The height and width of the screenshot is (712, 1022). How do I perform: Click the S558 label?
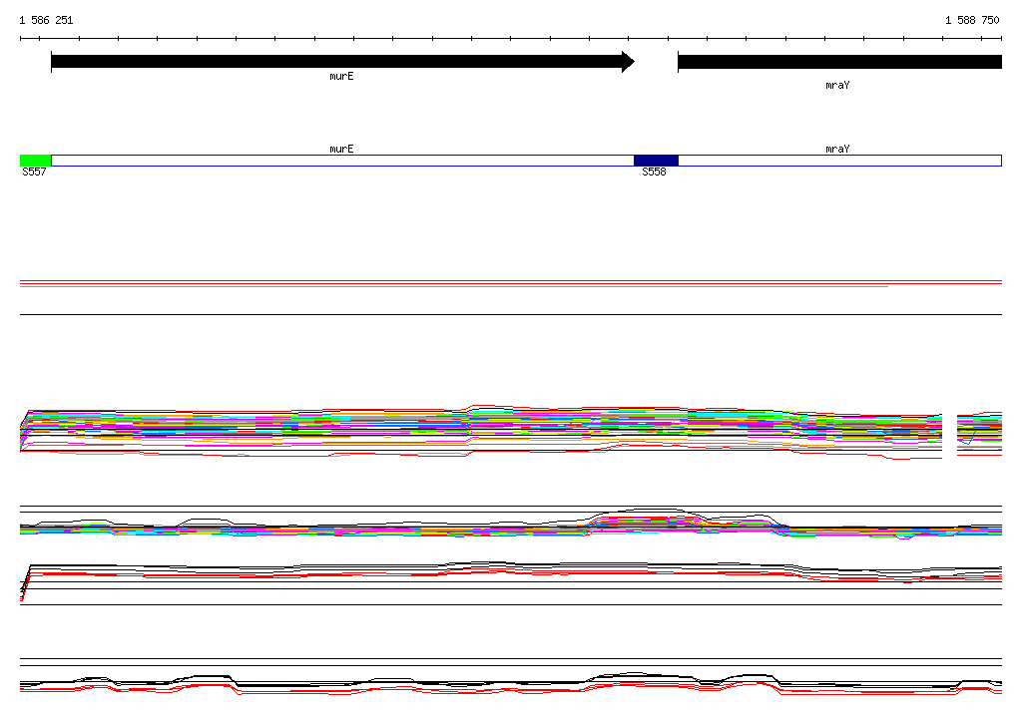coord(654,172)
